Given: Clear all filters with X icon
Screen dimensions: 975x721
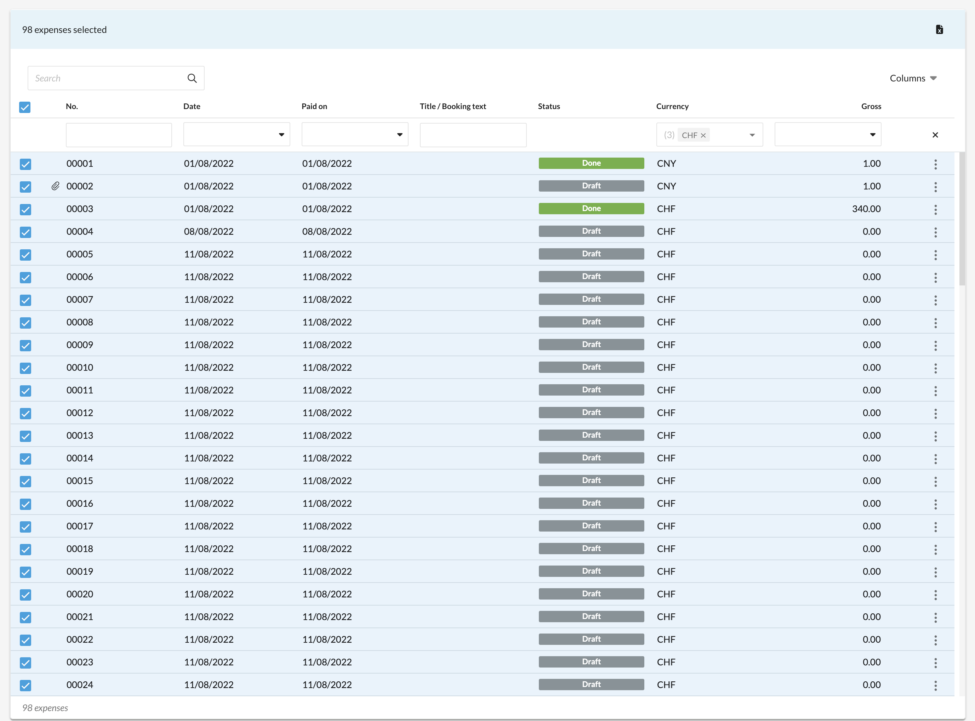Looking at the screenshot, I should click(935, 135).
